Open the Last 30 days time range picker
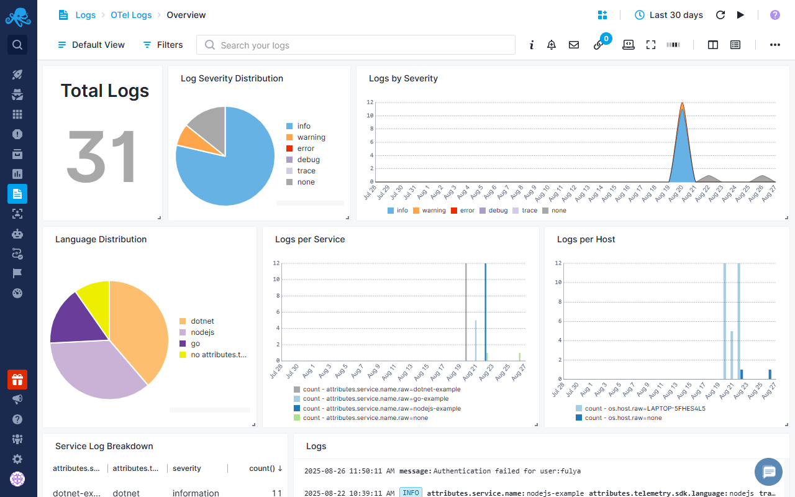 click(669, 15)
